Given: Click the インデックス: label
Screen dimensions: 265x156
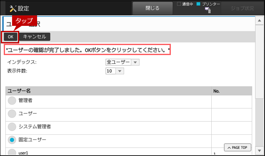Looking at the screenshot, I should point(22,62).
